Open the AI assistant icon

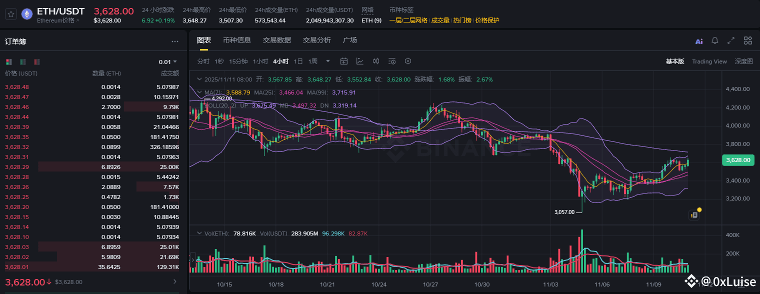pos(699,41)
